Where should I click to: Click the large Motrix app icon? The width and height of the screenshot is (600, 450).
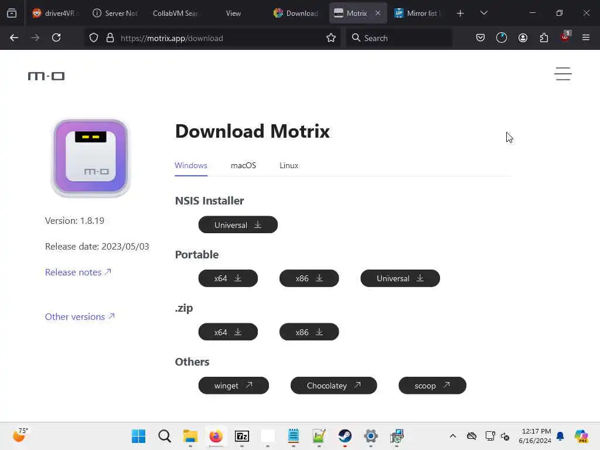91,158
